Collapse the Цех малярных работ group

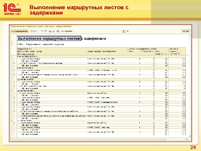(12, 79)
